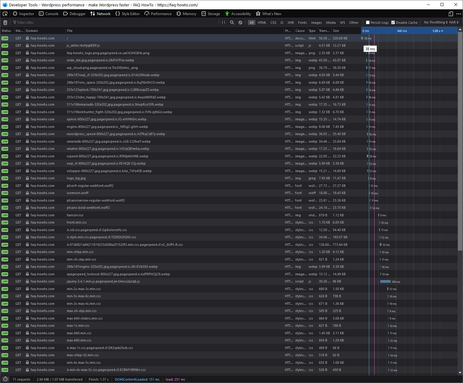Open the Inspector panel
Viewport: 463px width, 383px height.
[23, 14]
